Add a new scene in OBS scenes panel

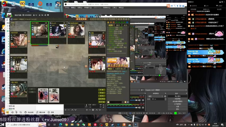coord(66,110)
